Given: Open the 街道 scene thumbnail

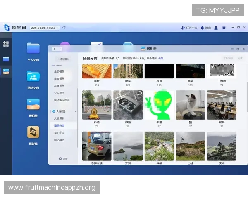Looking at the screenshot, I should pos(97,105).
